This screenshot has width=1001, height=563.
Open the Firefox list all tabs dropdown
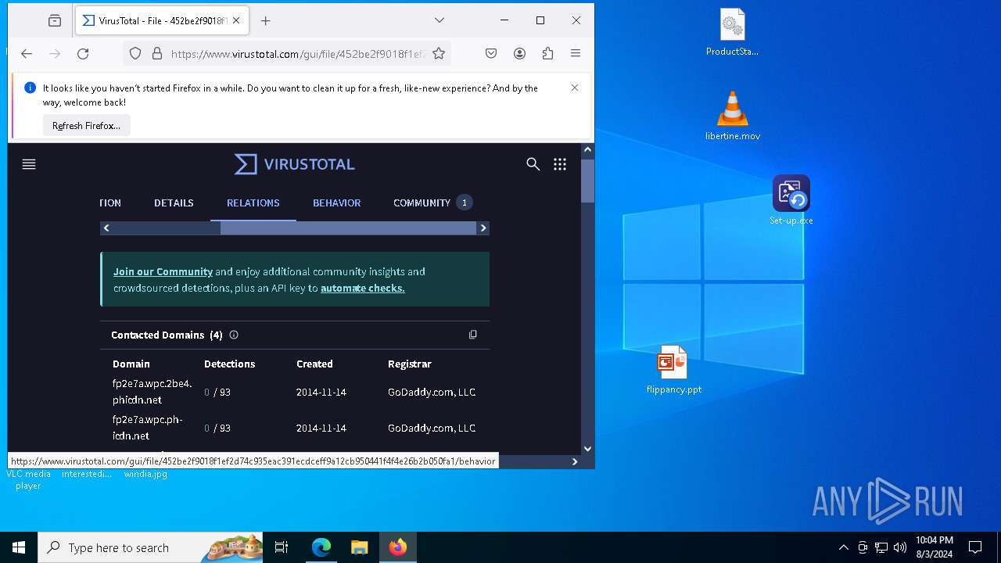pos(440,20)
